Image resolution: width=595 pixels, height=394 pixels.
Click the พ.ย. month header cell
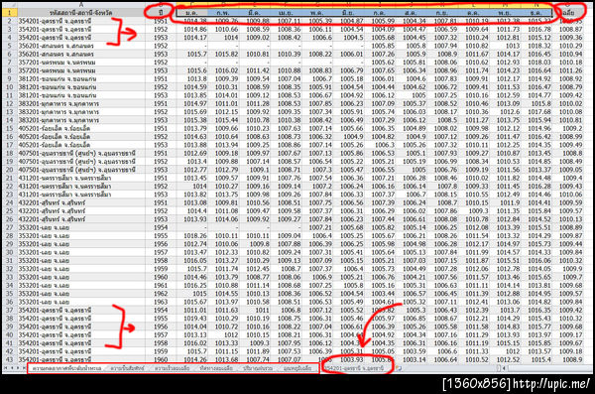[x=505, y=13]
